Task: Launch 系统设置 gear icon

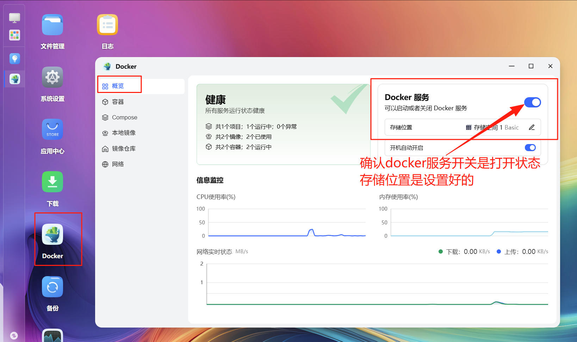Action: [x=52, y=77]
